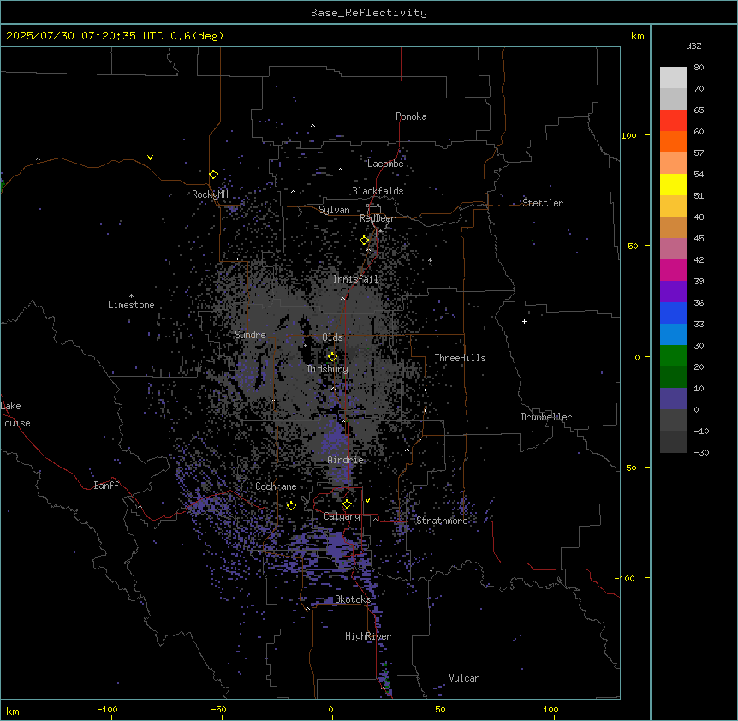Click the Innisfail city label
738x721 pixels.
(x=355, y=279)
